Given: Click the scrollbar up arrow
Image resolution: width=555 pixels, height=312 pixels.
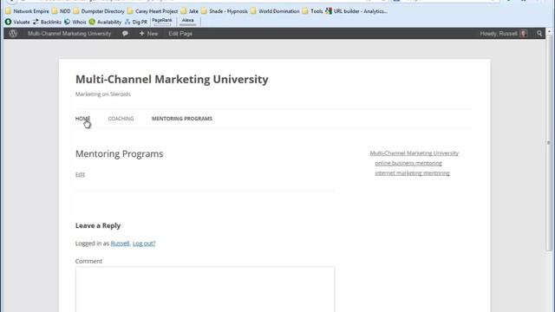Looking at the screenshot, I should (x=549, y=31).
